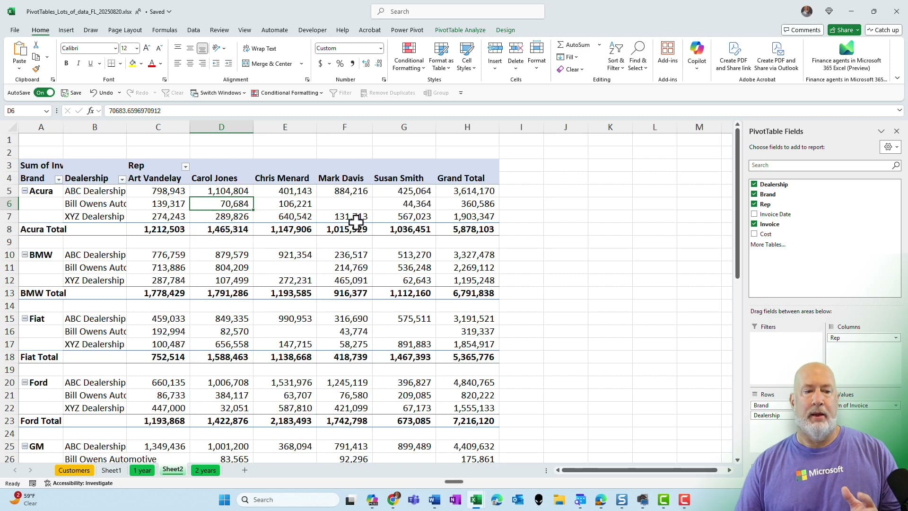Open Copilot
Viewport: 908px width, 511px height.
[697, 53]
